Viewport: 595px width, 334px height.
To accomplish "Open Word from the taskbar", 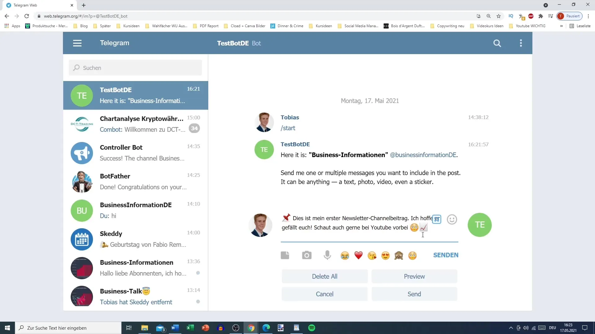I will pos(175,328).
